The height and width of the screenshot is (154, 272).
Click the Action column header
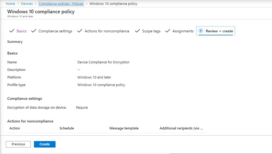pyautogui.click(x=15, y=128)
